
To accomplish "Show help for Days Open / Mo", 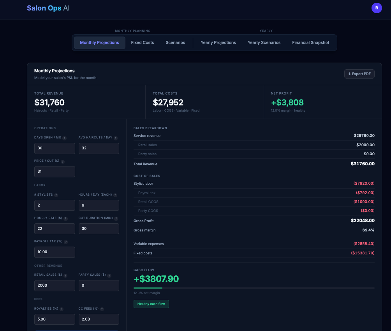I will (x=65, y=138).
